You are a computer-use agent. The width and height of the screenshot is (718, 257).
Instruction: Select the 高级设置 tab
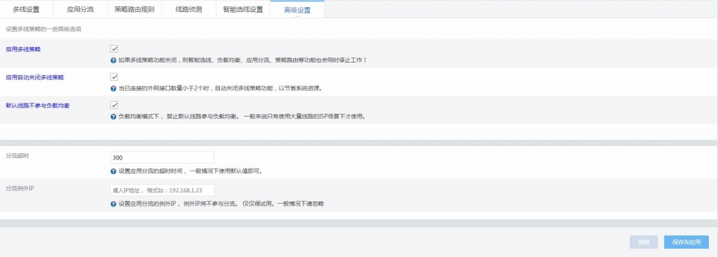coord(297,10)
